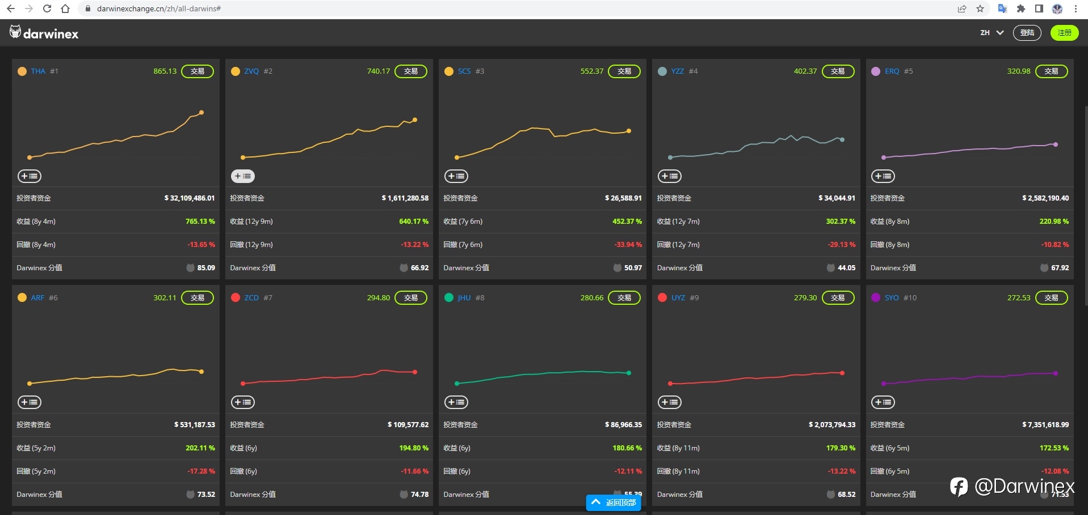The width and height of the screenshot is (1088, 515).
Task: Click the add-to-list icon on THA card
Action: point(30,176)
